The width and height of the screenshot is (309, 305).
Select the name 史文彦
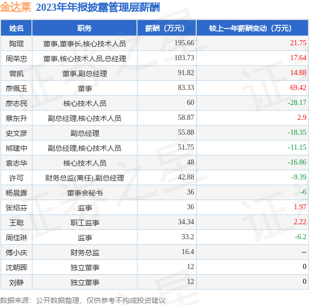(16, 133)
